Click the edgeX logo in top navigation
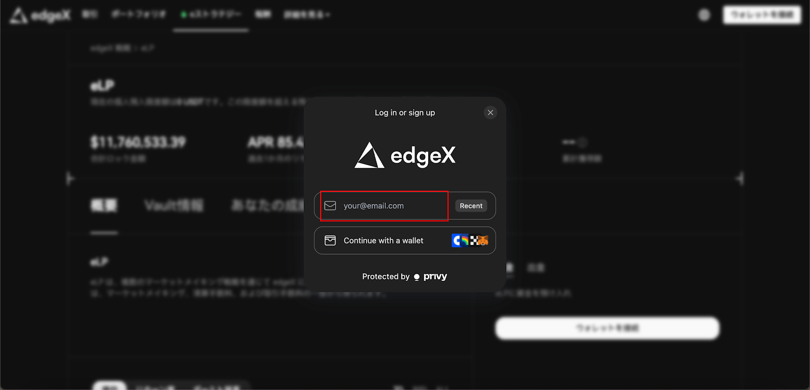This screenshot has height=390, width=810. tap(40, 15)
